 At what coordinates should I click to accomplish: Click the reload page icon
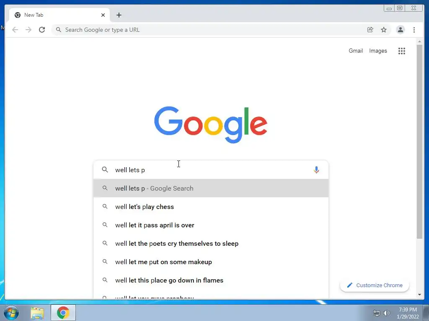42,30
